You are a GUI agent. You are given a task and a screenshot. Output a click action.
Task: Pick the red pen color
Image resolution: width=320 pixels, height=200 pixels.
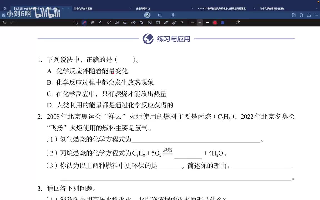click(x=215, y=23)
